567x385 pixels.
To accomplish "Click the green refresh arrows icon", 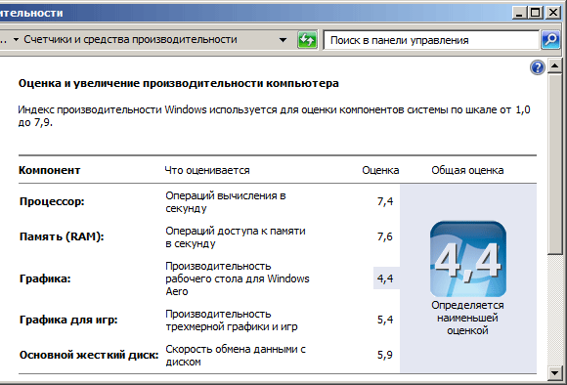I will tap(307, 40).
